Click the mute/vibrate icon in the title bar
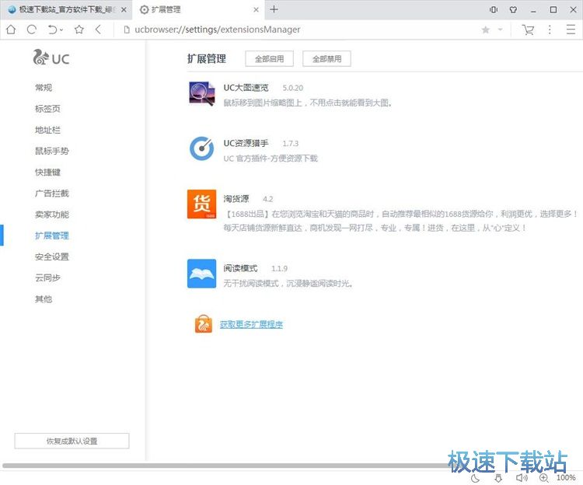 pyautogui.click(x=494, y=9)
